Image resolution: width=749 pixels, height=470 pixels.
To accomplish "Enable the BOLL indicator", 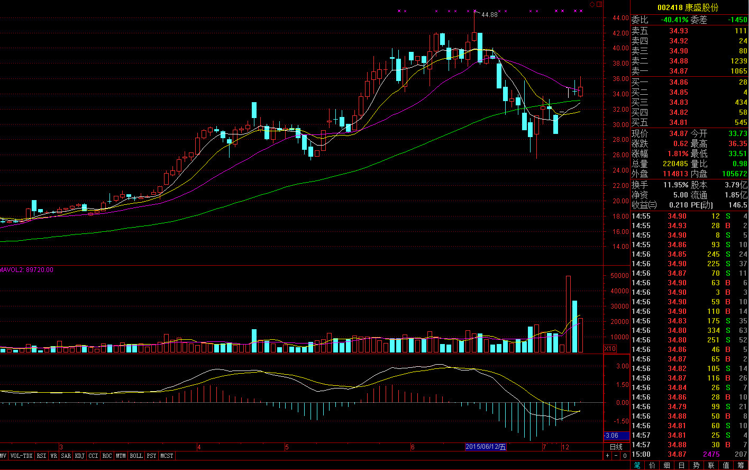I will coord(136,456).
